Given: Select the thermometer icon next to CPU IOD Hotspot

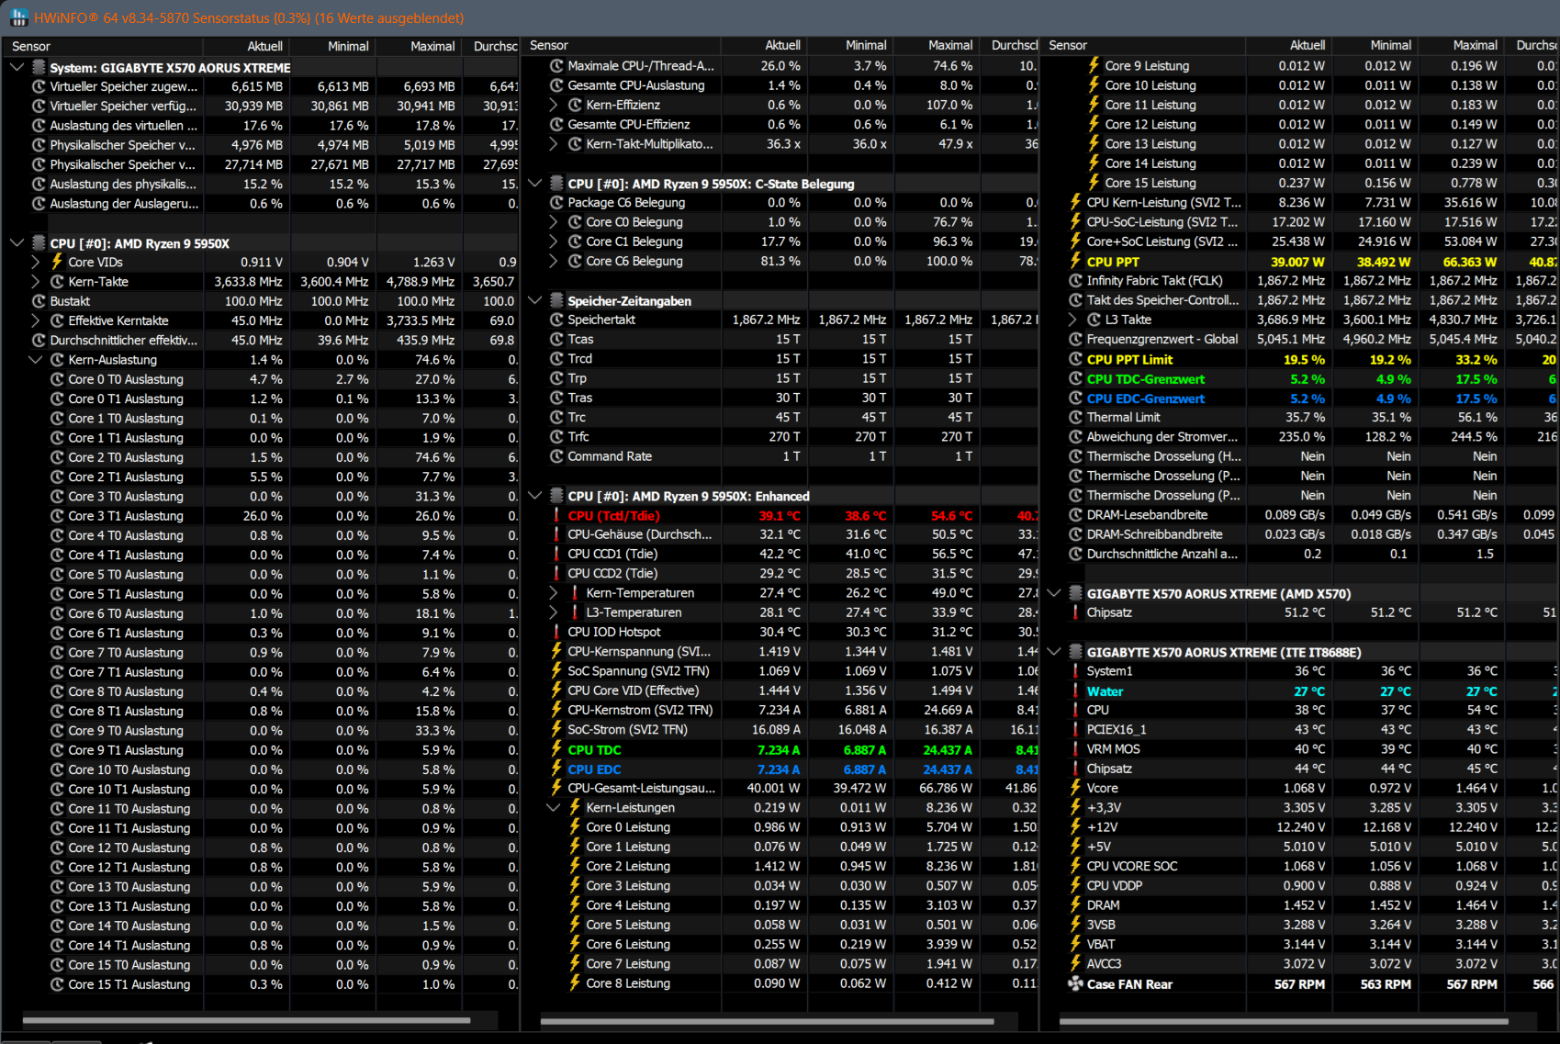Looking at the screenshot, I should click(x=556, y=632).
